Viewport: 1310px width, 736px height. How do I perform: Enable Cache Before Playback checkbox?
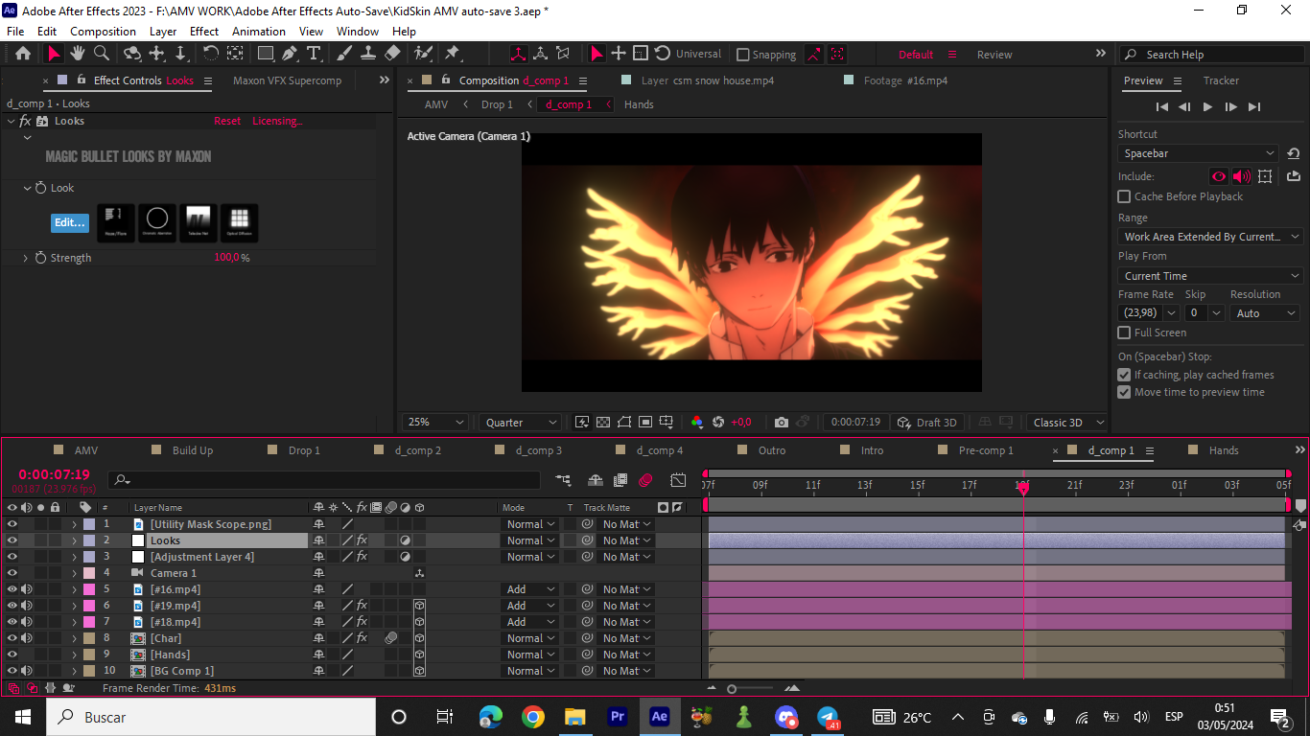[1124, 196]
